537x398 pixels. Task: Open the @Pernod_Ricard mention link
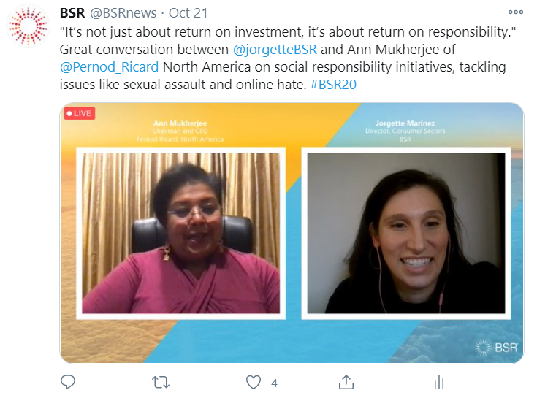click(109, 67)
